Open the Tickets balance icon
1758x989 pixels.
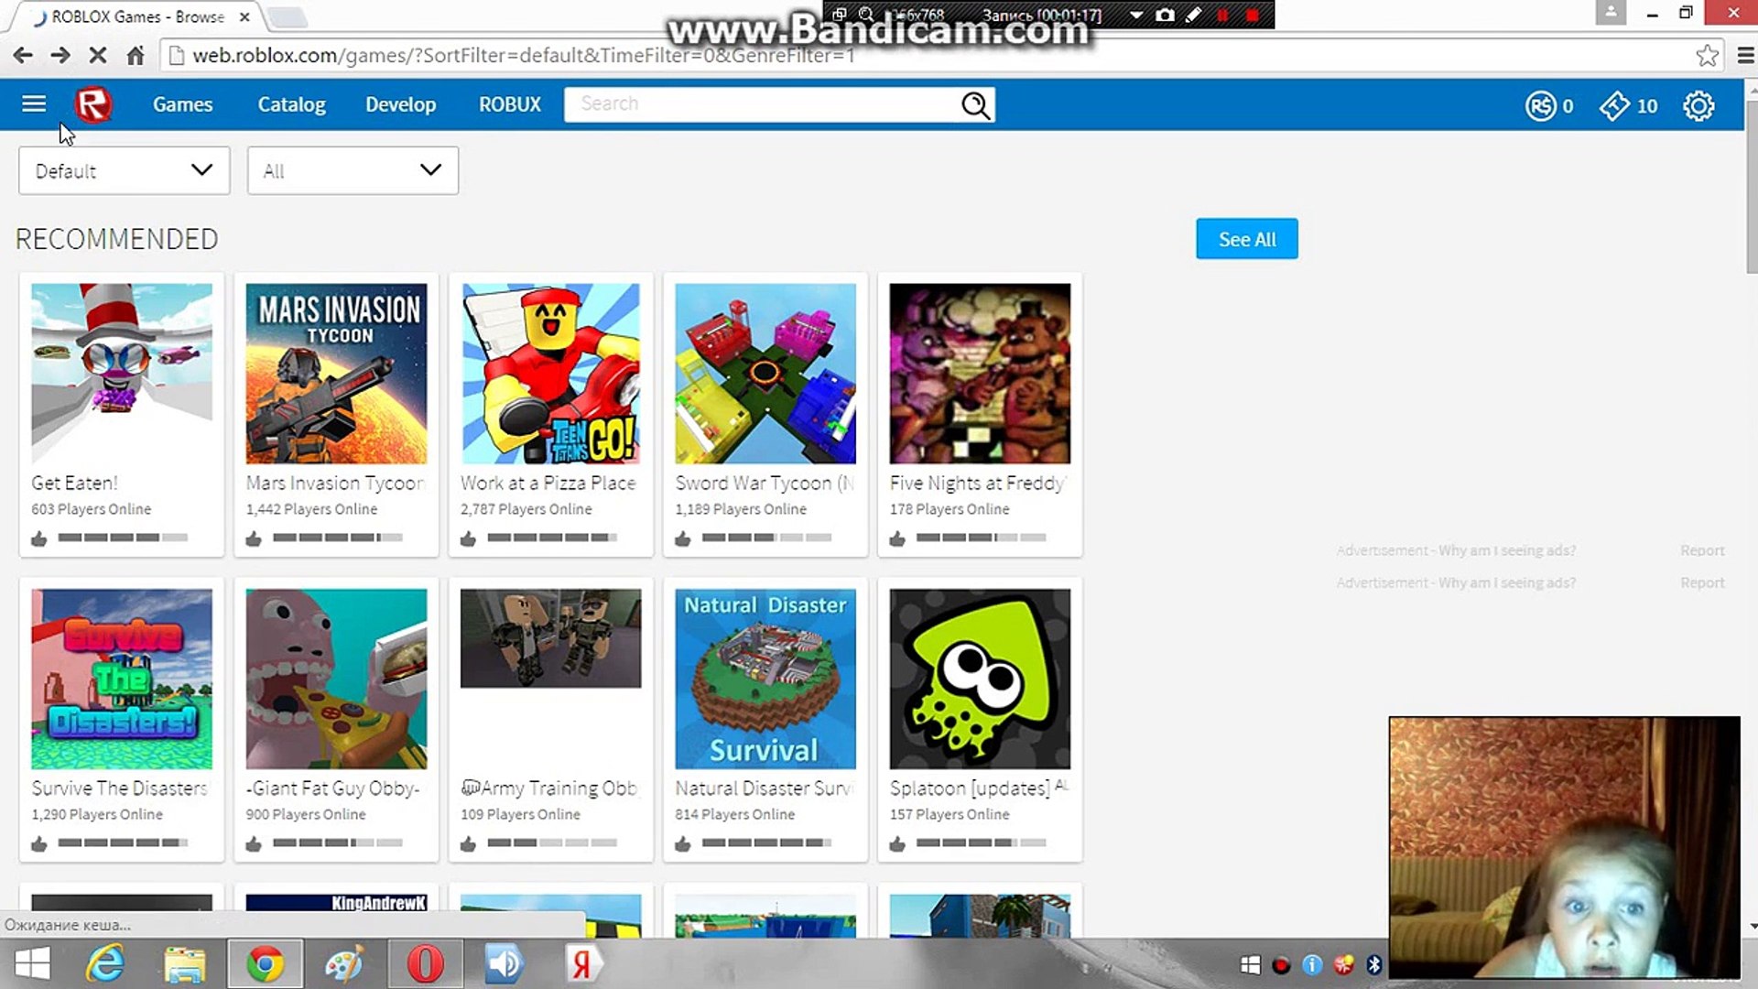(1614, 106)
